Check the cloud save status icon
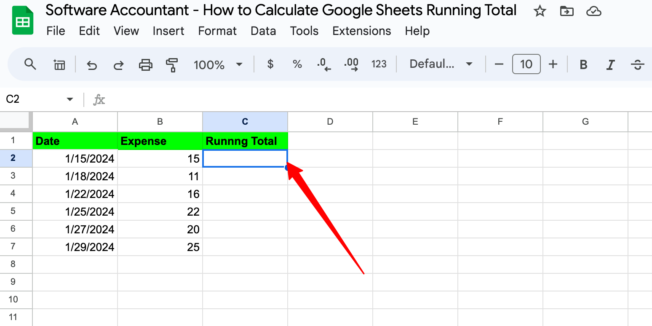 (593, 11)
